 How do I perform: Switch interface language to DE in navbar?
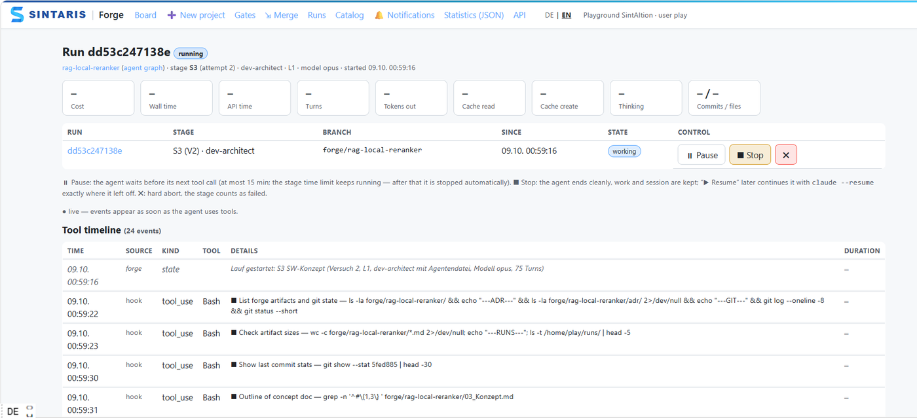tap(549, 15)
